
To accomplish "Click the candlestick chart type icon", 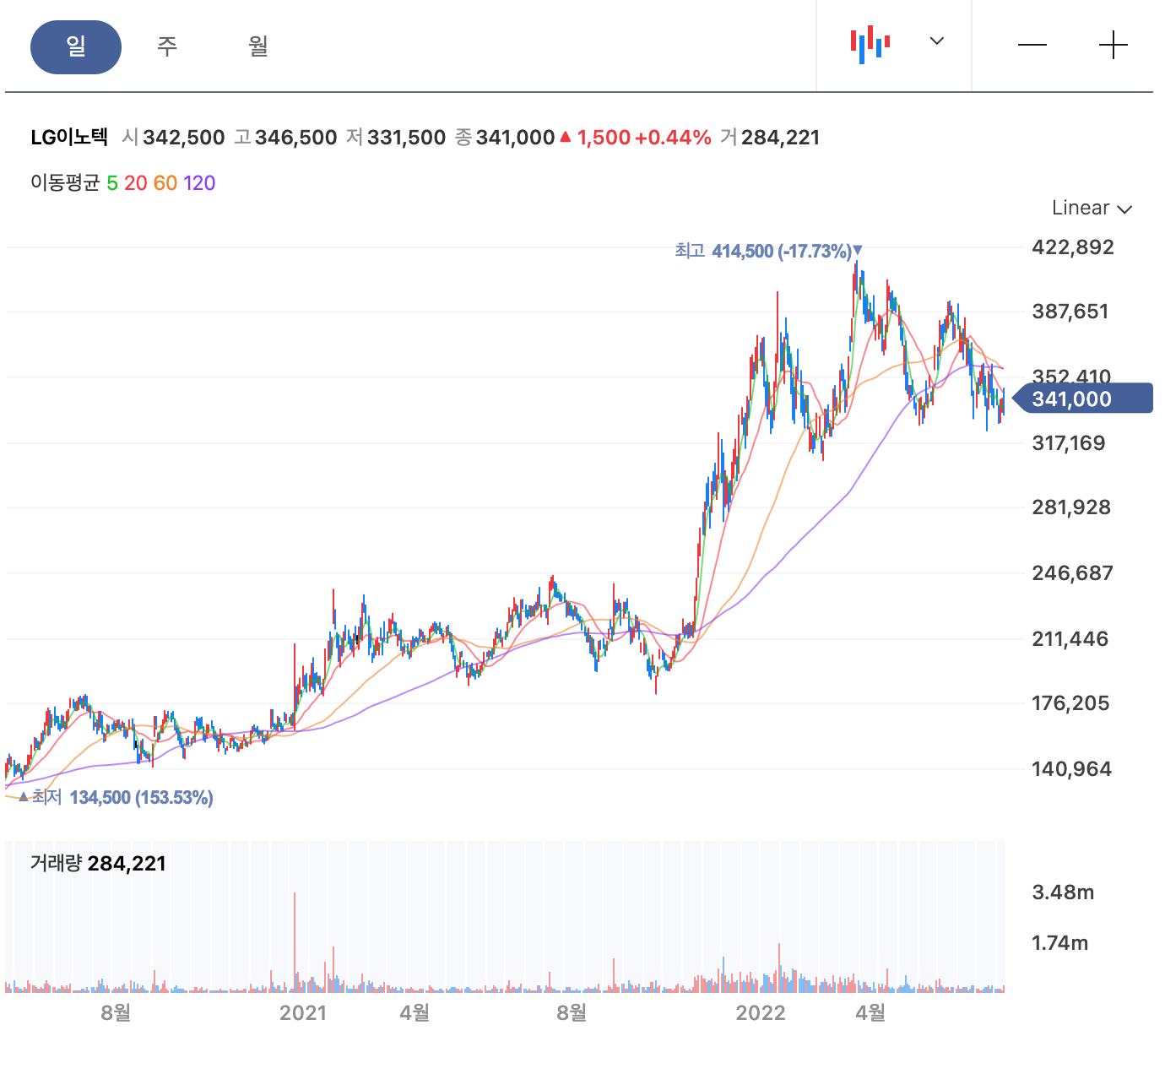I will (x=870, y=44).
